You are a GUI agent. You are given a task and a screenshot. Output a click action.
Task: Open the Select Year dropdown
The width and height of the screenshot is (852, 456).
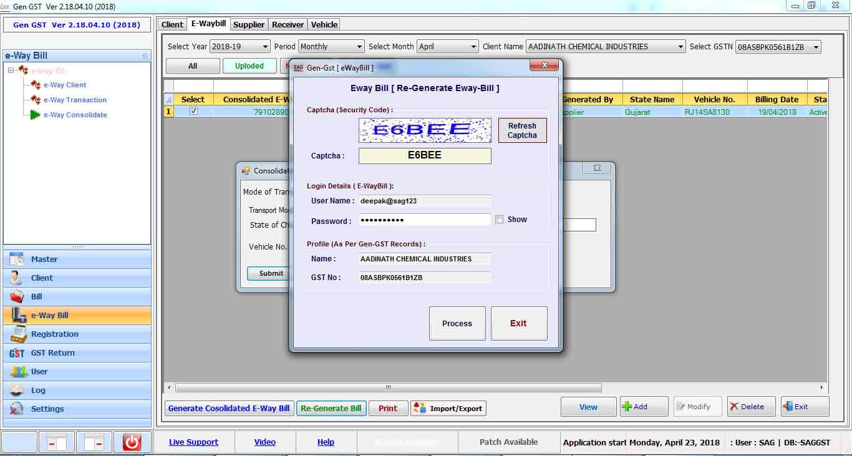tap(265, 47)
